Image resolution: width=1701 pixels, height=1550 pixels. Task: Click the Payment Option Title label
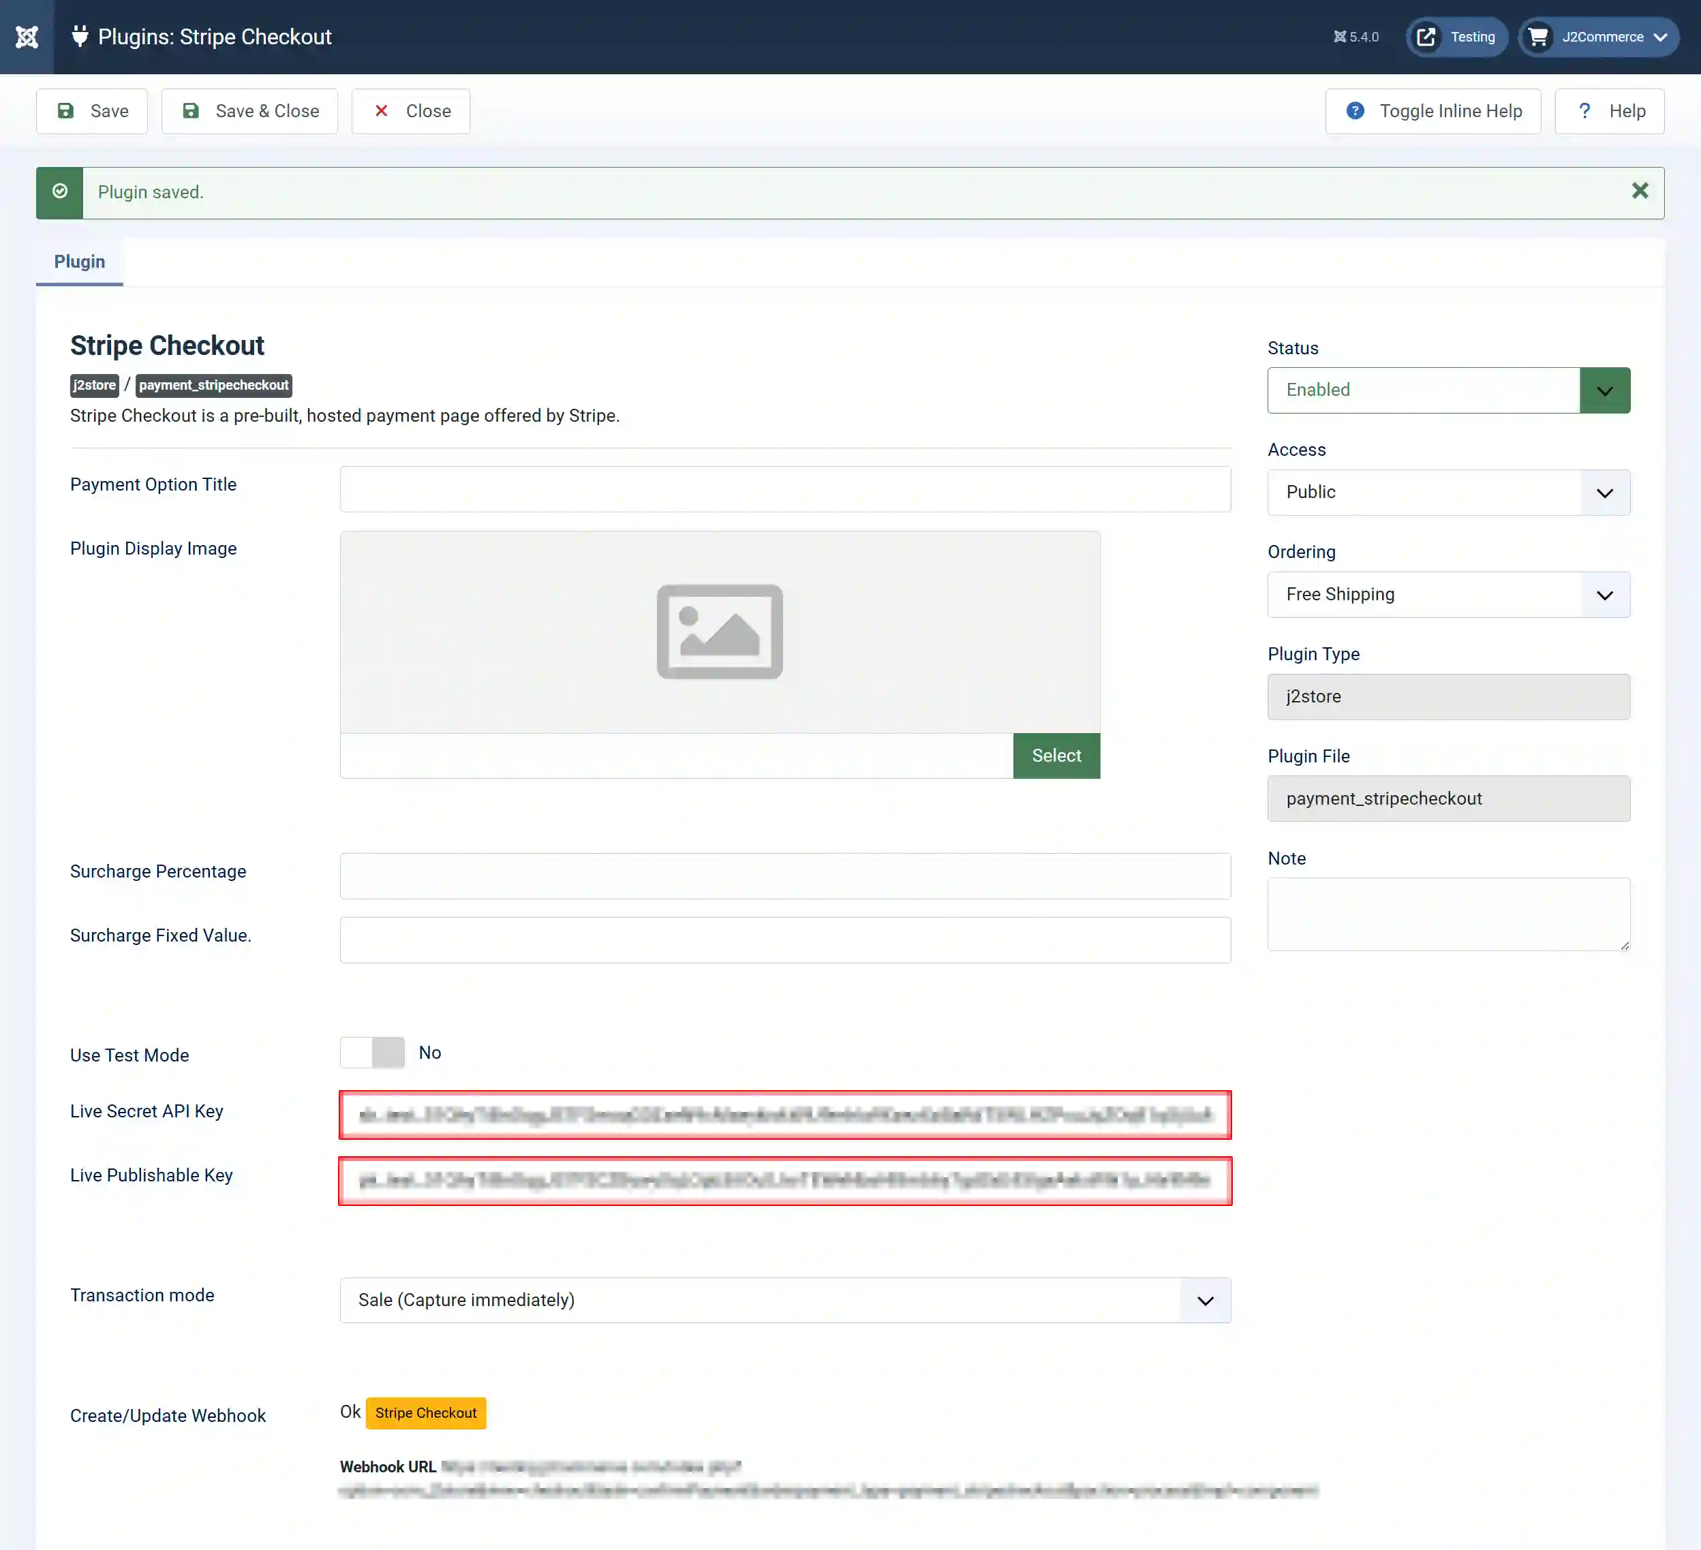coord(153,485)
